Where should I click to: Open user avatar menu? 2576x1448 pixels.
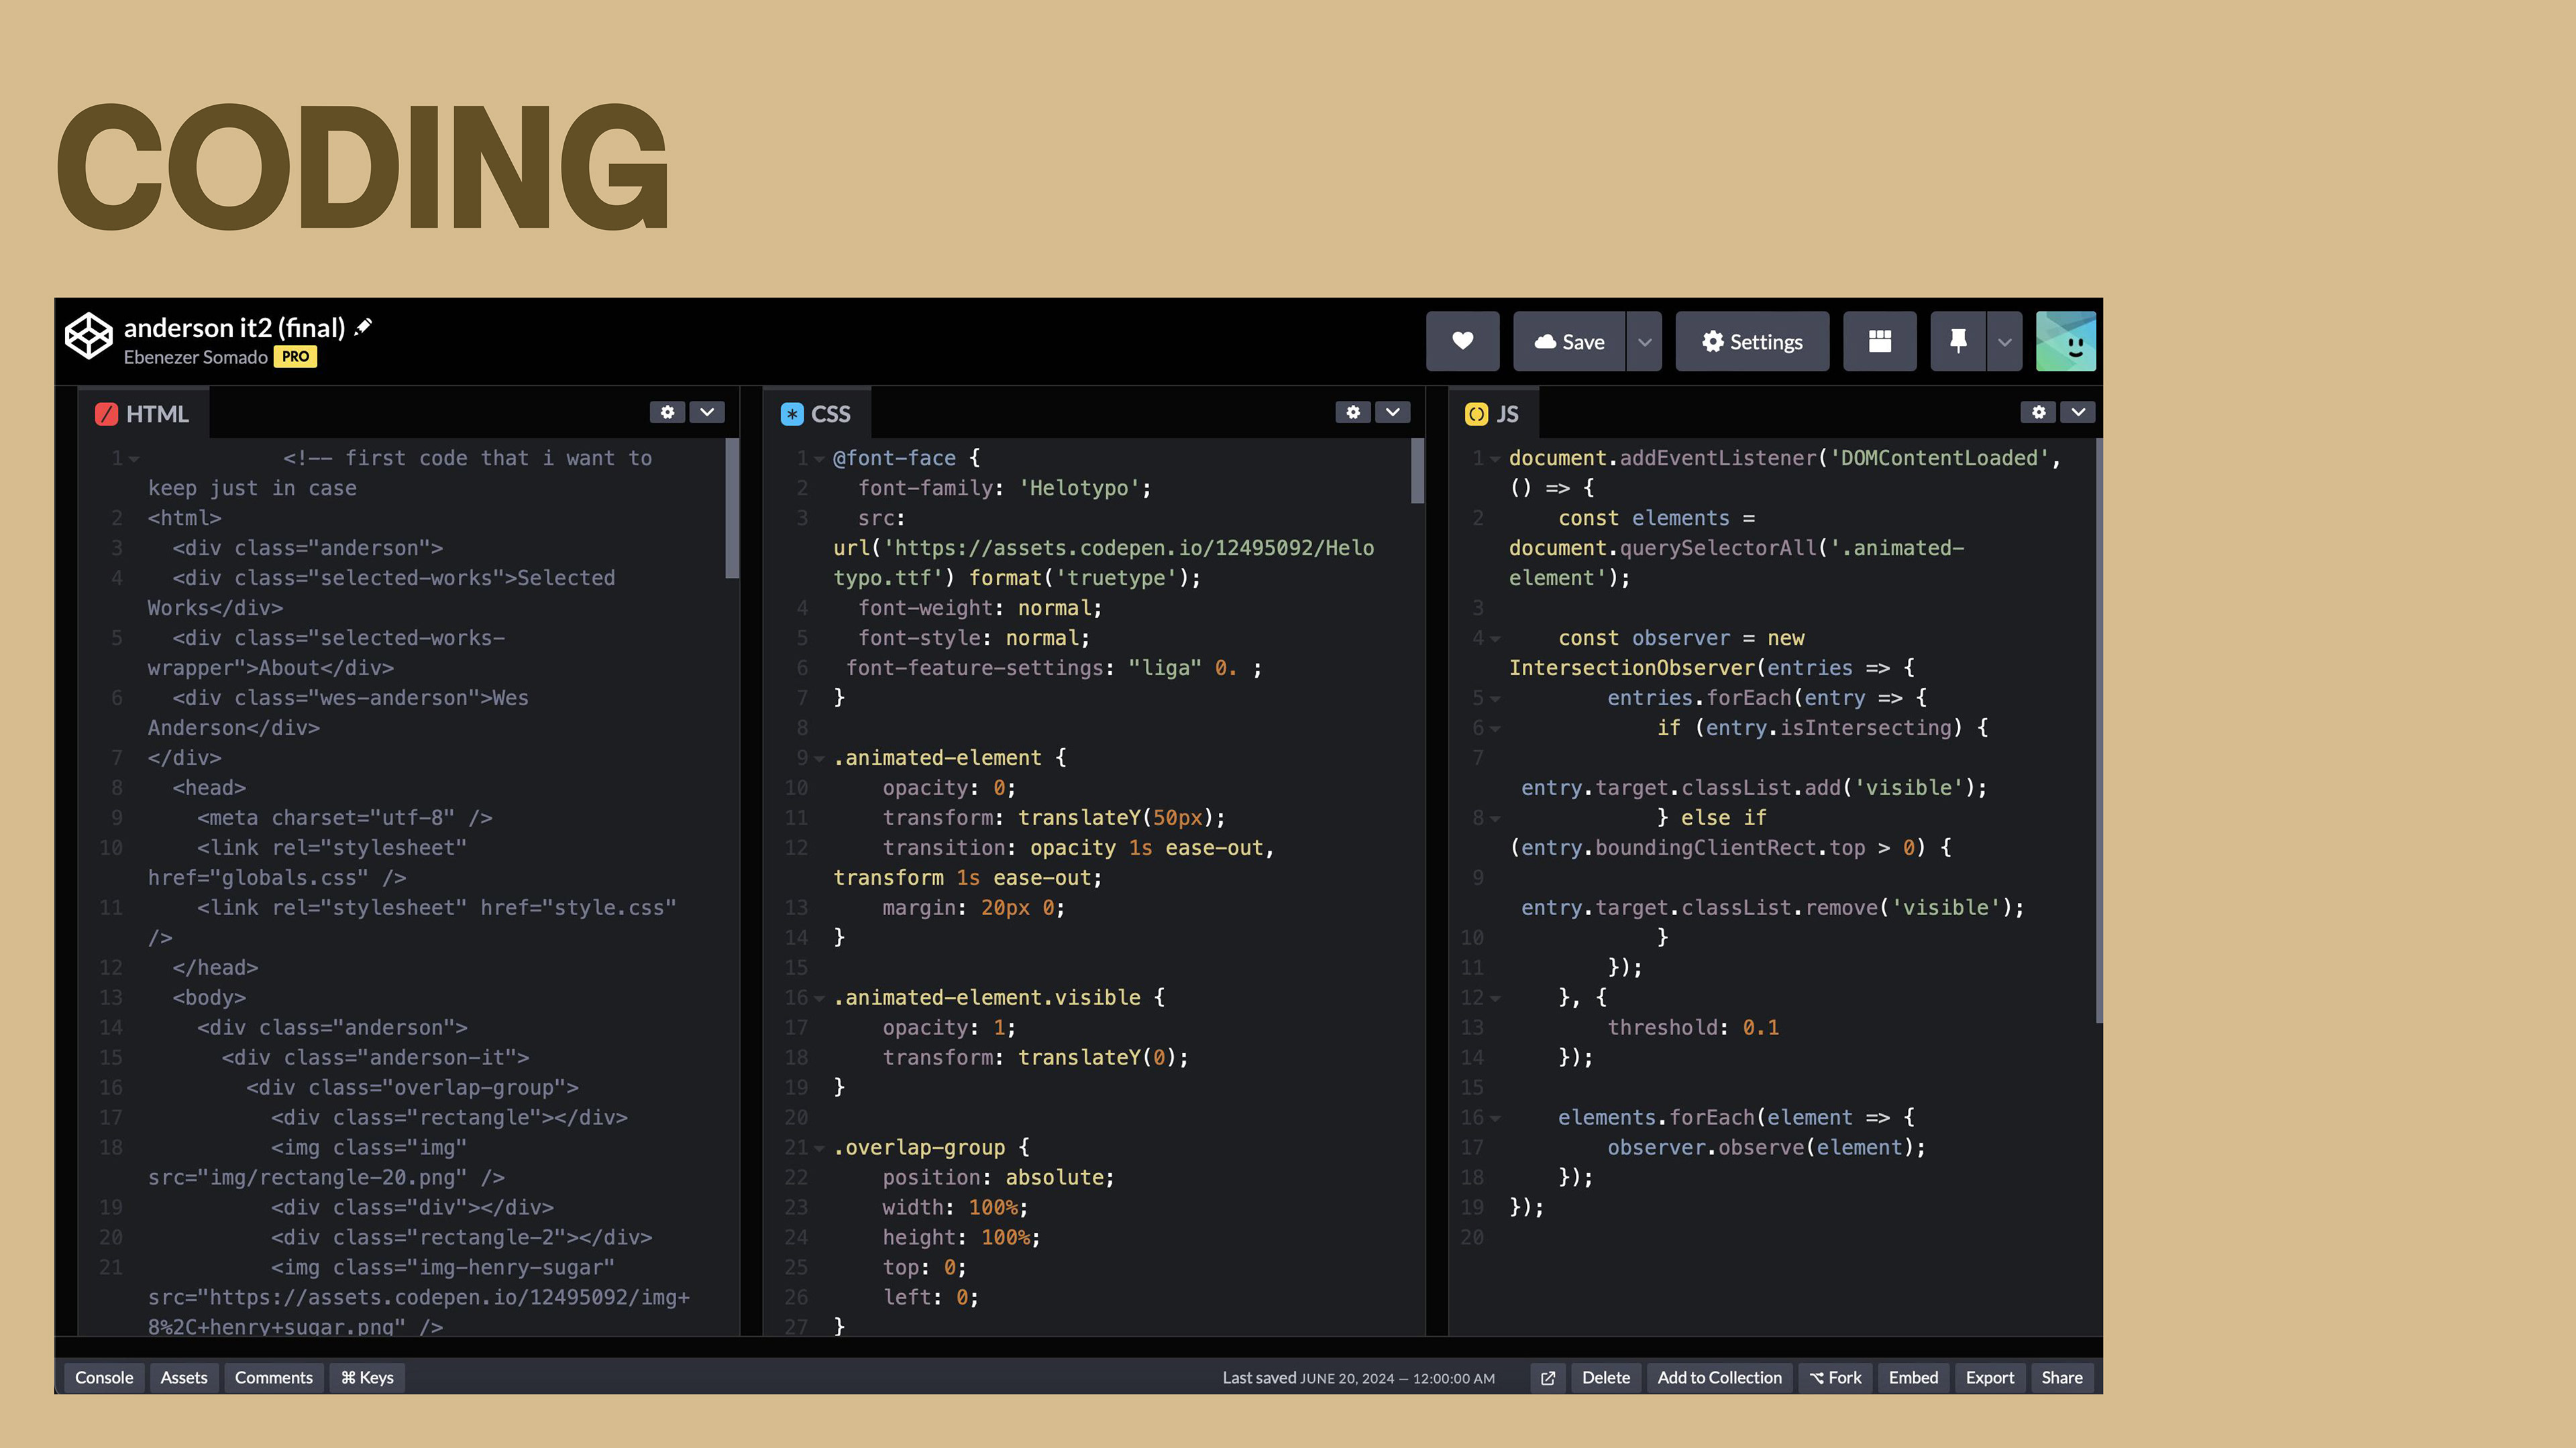[x=2066, y=341]
